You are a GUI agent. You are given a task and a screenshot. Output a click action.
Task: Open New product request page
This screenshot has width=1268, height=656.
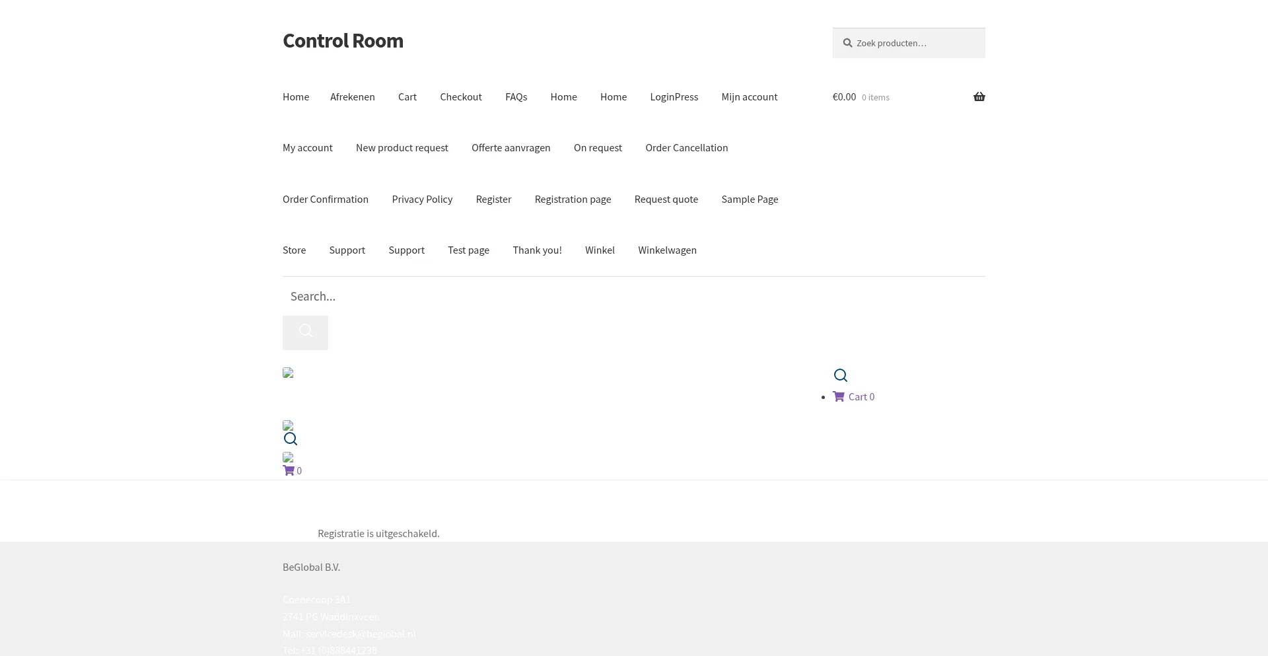[402, 147]
